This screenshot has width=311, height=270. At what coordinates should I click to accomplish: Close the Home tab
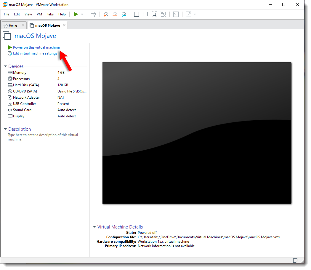(23, 25)
